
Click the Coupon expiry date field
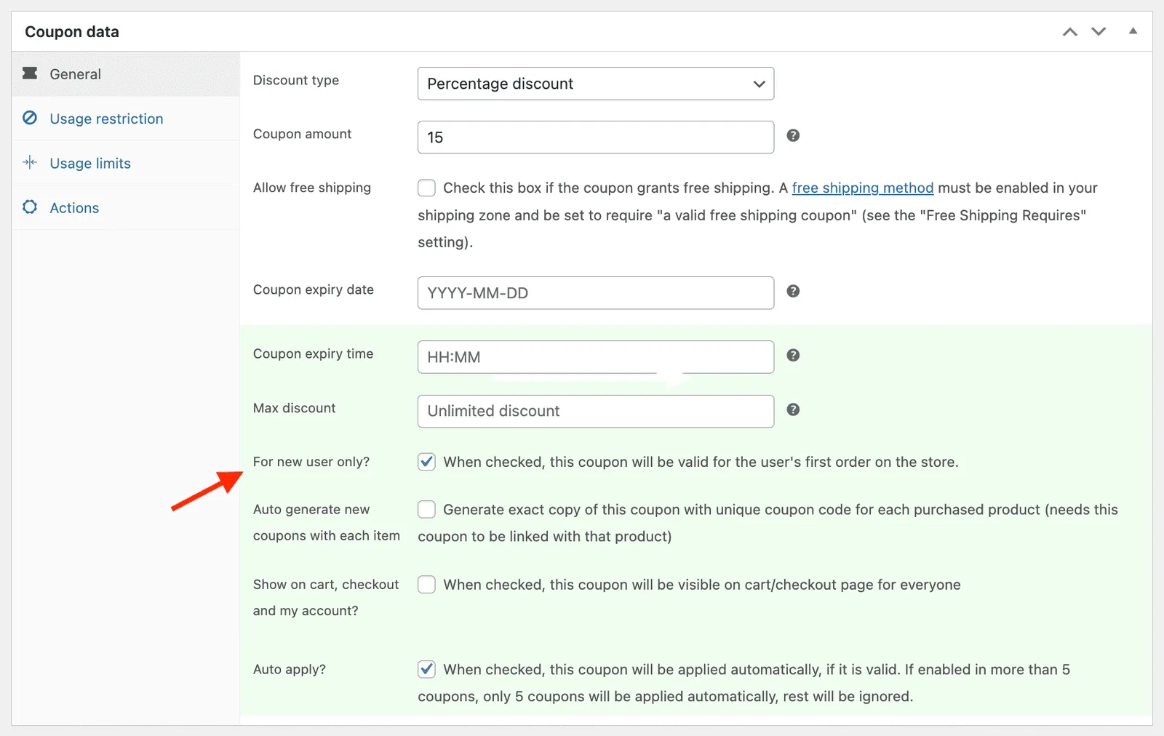point(596,293)
